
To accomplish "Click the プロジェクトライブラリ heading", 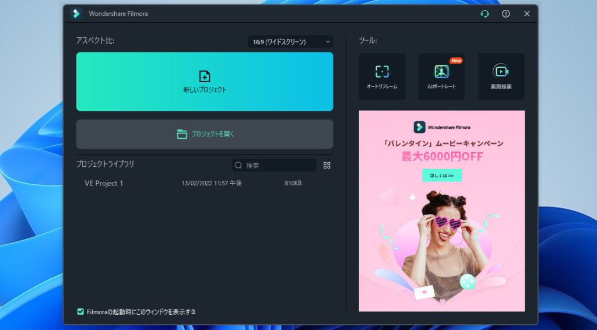I will coord(105,164).
